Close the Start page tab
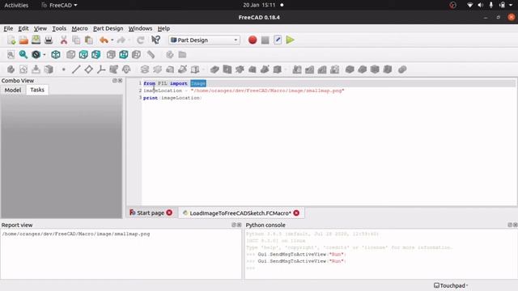This screenshot has height=291, width=518. (x=169, y=213)
